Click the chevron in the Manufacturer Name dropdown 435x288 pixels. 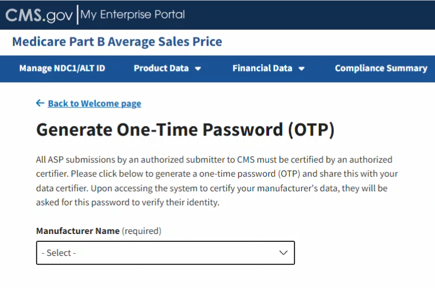tap(284, 253)
